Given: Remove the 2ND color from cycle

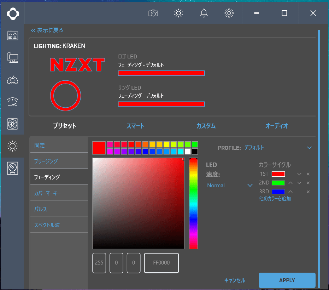Looking at the screenshot, I should click(308, 183).
